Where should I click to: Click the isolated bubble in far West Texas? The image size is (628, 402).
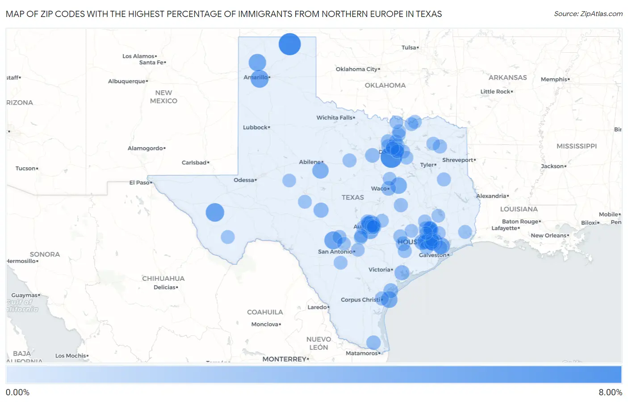point(215,212)
